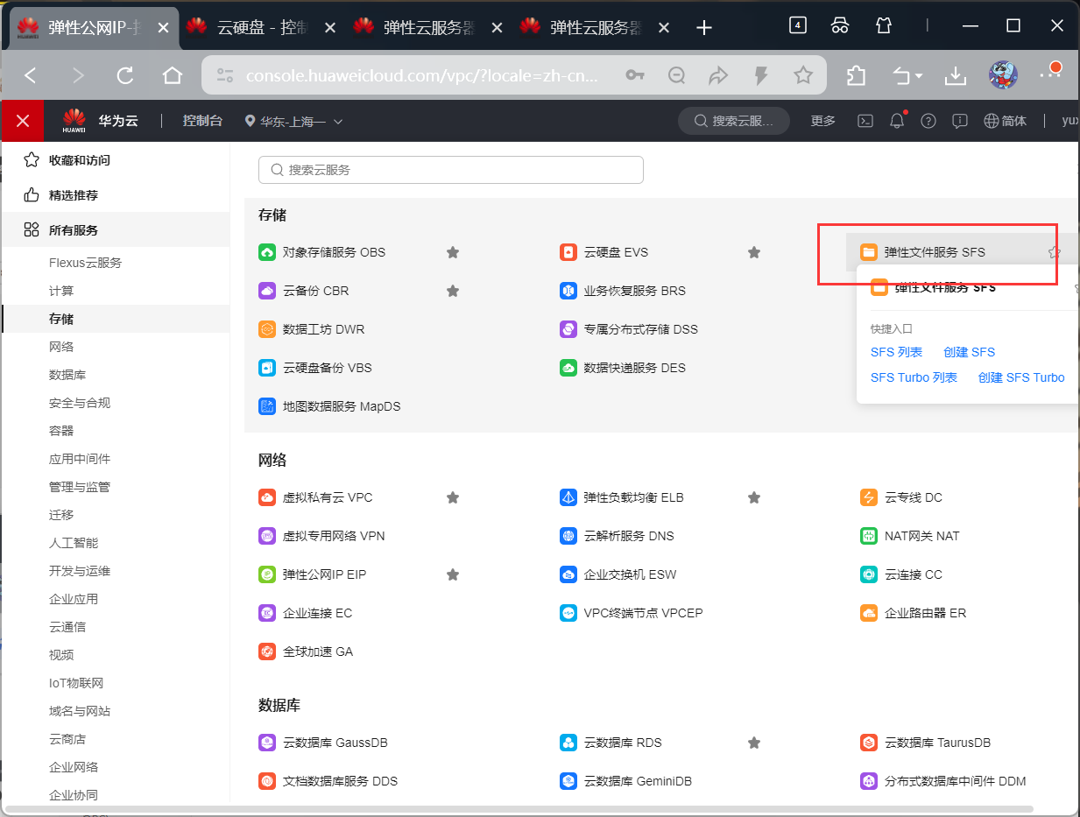Open 分布式数据库中间件 DDM icon
Screen dimensions: 1080x817
tap(869, 781)
